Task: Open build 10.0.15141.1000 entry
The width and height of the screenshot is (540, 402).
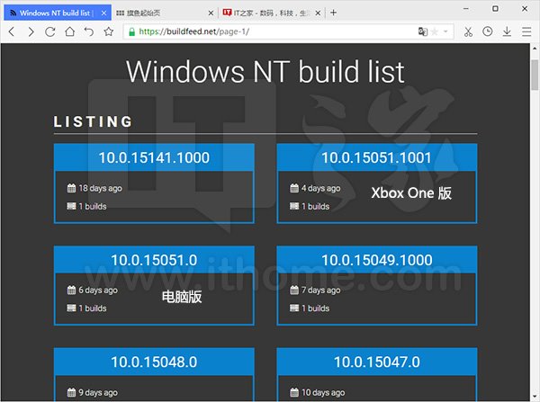Action: coord(154,158)
